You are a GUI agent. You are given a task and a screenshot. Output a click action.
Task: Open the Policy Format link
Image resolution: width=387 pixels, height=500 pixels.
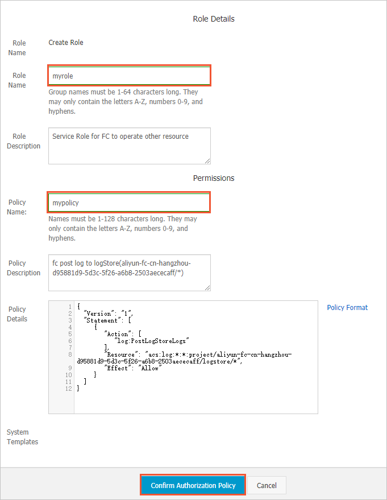347,307
